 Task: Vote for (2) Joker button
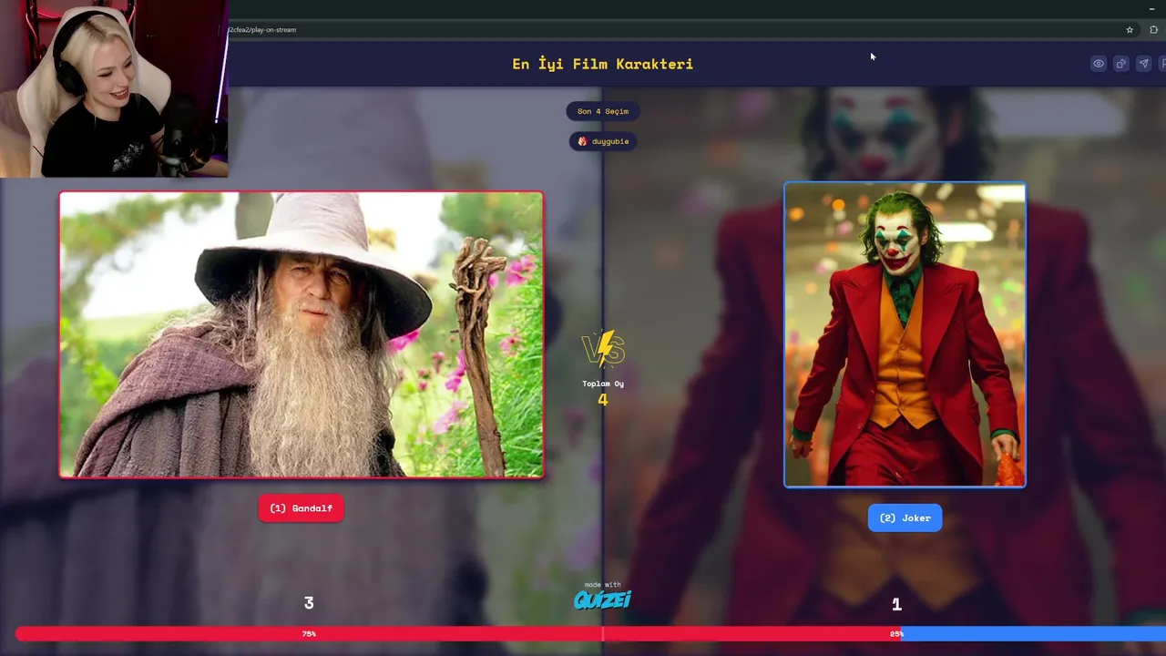point(905,518)
